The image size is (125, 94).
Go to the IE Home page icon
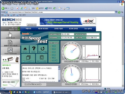pos(25,8)
